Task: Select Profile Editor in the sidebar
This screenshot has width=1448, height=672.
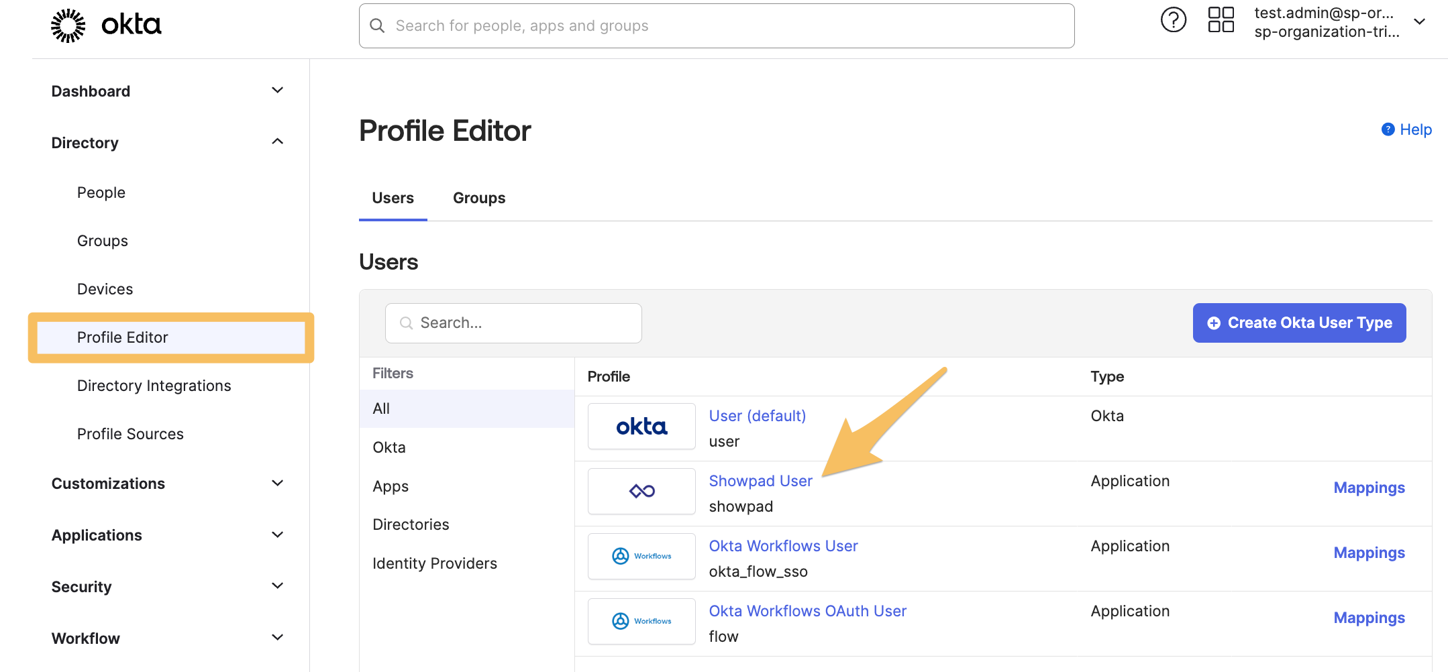Action: pyautogui.click(x=171, y=337)
